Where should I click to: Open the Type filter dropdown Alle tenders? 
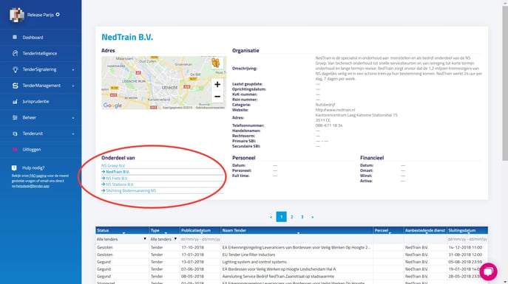163,239
